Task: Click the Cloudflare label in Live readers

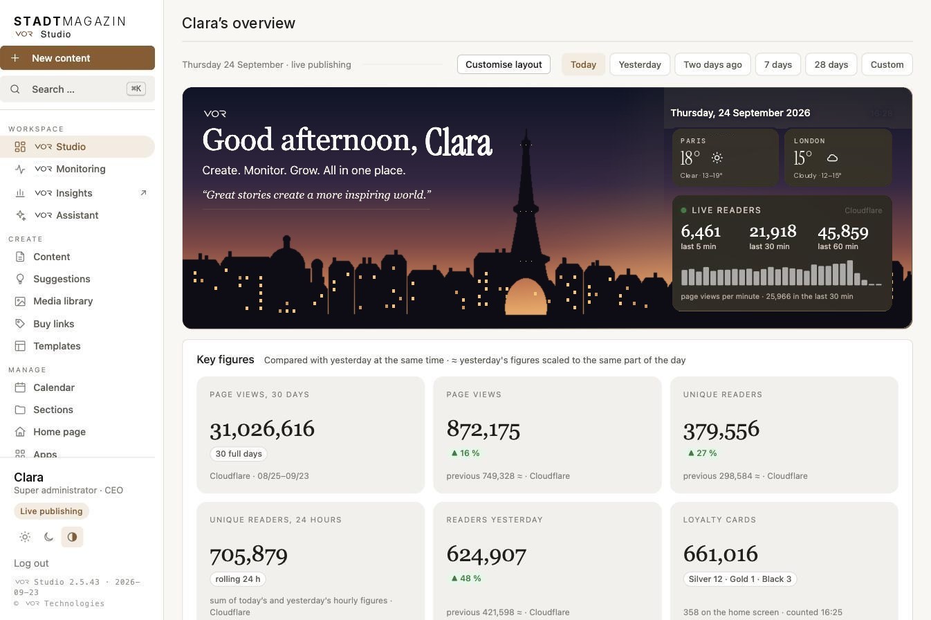Action: point(863,210)
